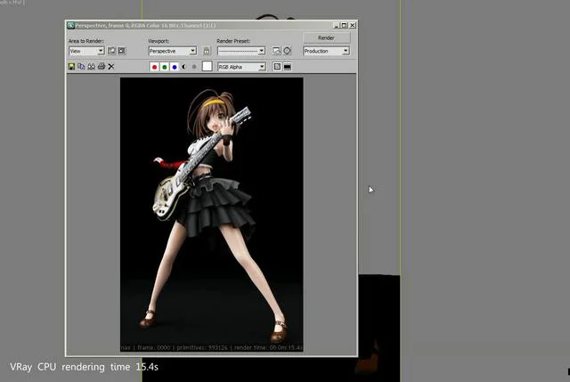Click the Edit Region icon

(111, 51)
